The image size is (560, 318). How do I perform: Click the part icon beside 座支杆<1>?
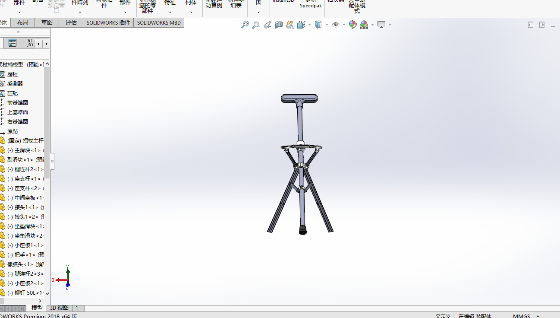point(3,179)
